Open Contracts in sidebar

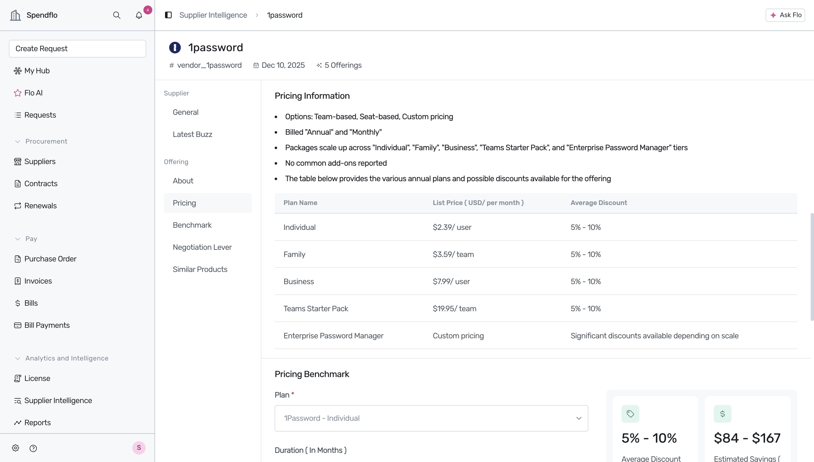[x=41, y=183]
